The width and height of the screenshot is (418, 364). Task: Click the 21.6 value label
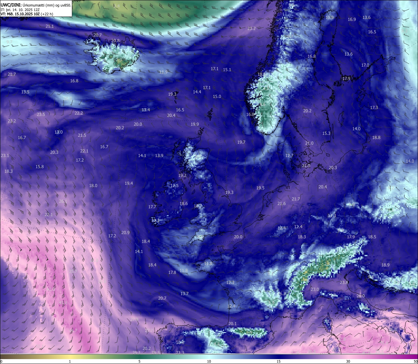(x=281, y=204)
